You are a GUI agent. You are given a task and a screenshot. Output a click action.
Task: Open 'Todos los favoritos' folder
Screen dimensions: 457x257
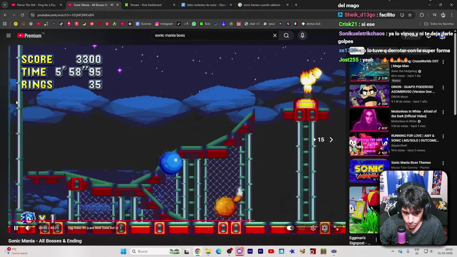pos(439,24)
